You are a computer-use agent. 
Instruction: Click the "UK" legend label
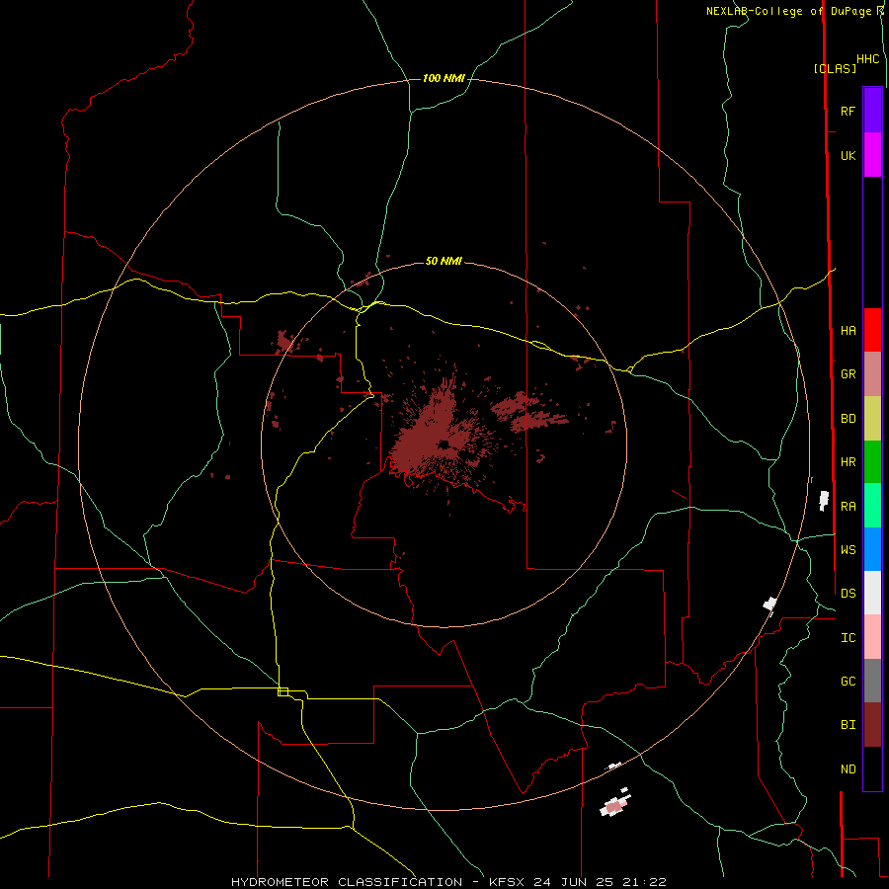(848, 155)
